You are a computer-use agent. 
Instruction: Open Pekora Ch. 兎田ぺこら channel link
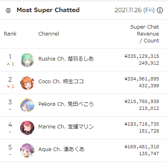pyautogui.click(x=66, y=104)
